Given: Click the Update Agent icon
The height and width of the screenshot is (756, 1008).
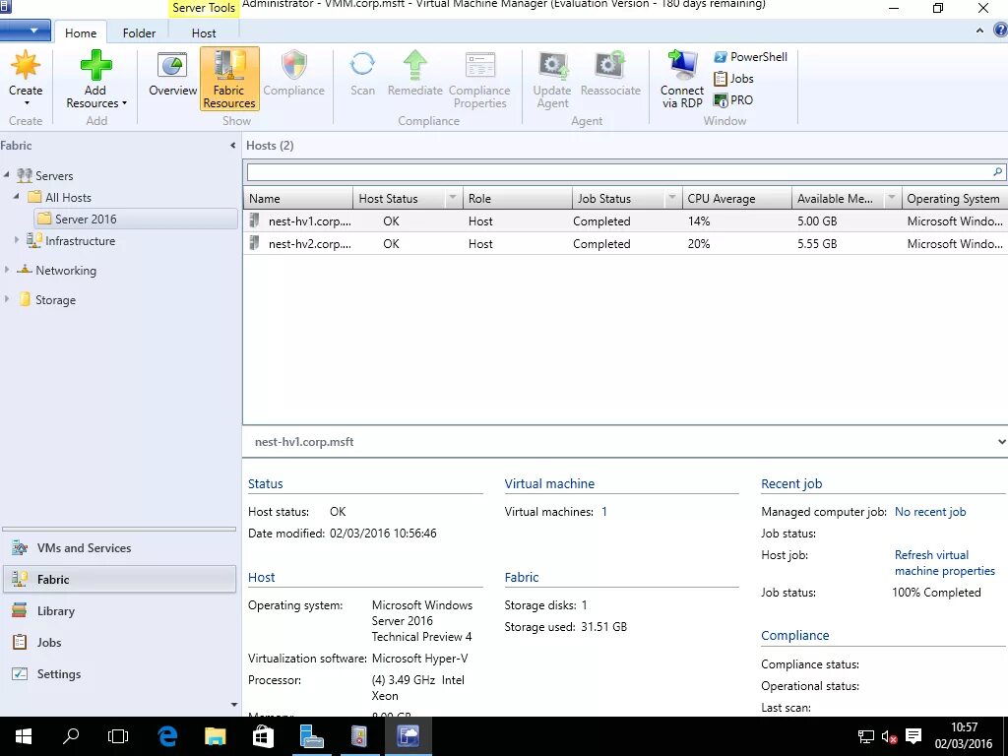Looking at the screenshot, I should tap(553, 66).
